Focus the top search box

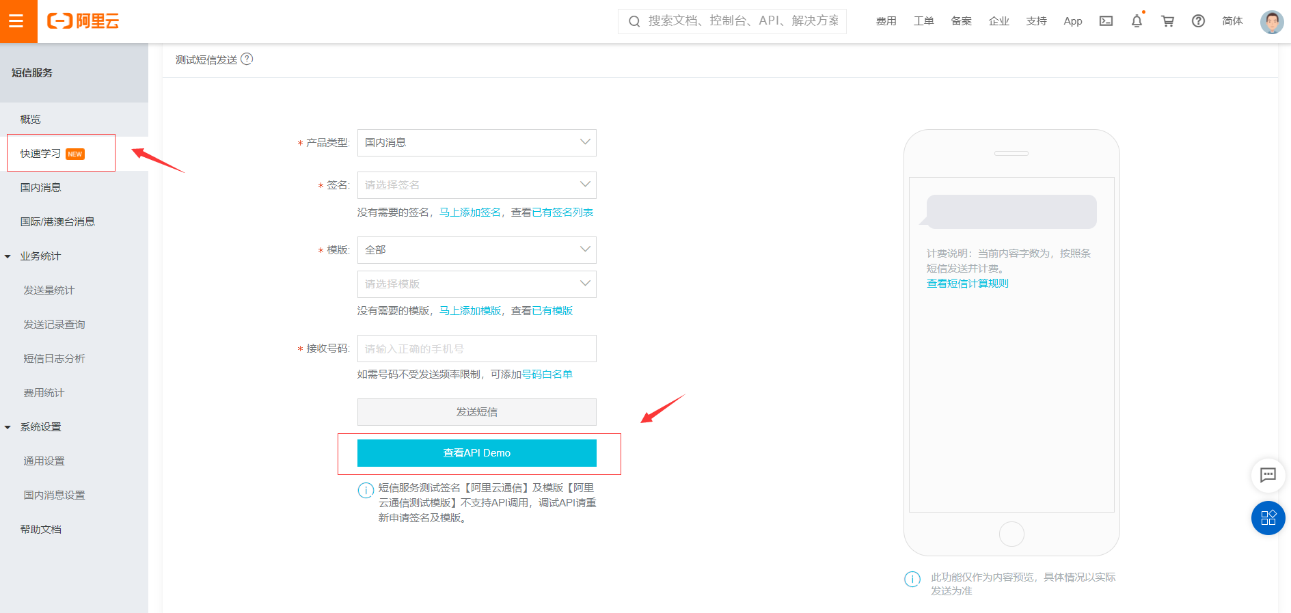click(732, 21)
